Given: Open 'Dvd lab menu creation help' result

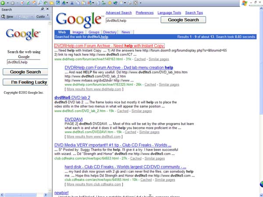Looking at the screenshot, I should point(119,67).
